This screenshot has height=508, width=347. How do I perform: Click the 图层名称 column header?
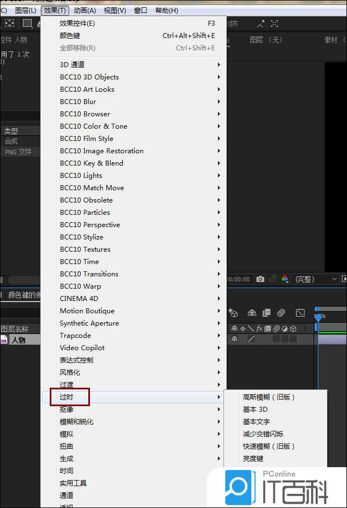(x=15, y=329)
